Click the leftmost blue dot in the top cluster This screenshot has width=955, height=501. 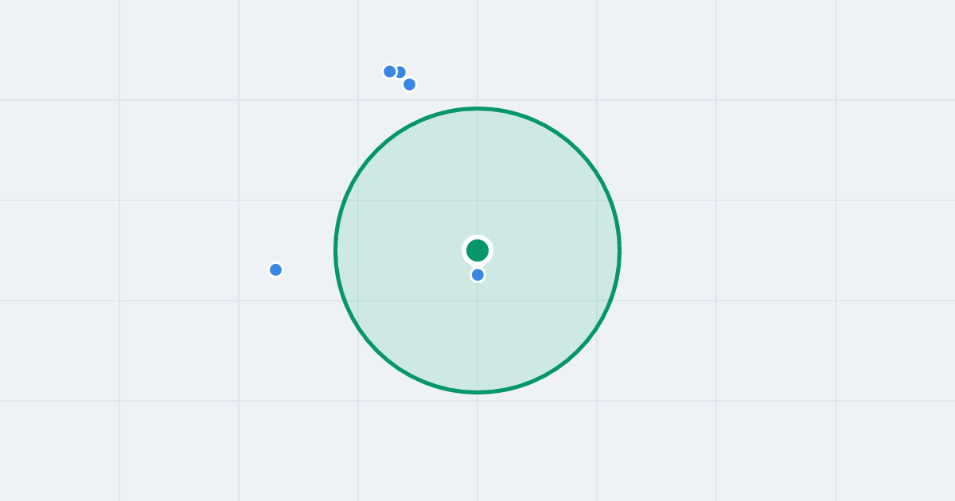(390, 72)
